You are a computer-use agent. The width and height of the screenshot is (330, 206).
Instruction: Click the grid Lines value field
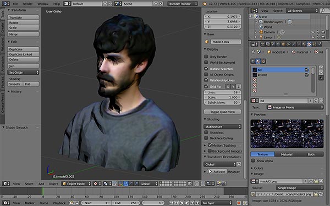(222, 92)
